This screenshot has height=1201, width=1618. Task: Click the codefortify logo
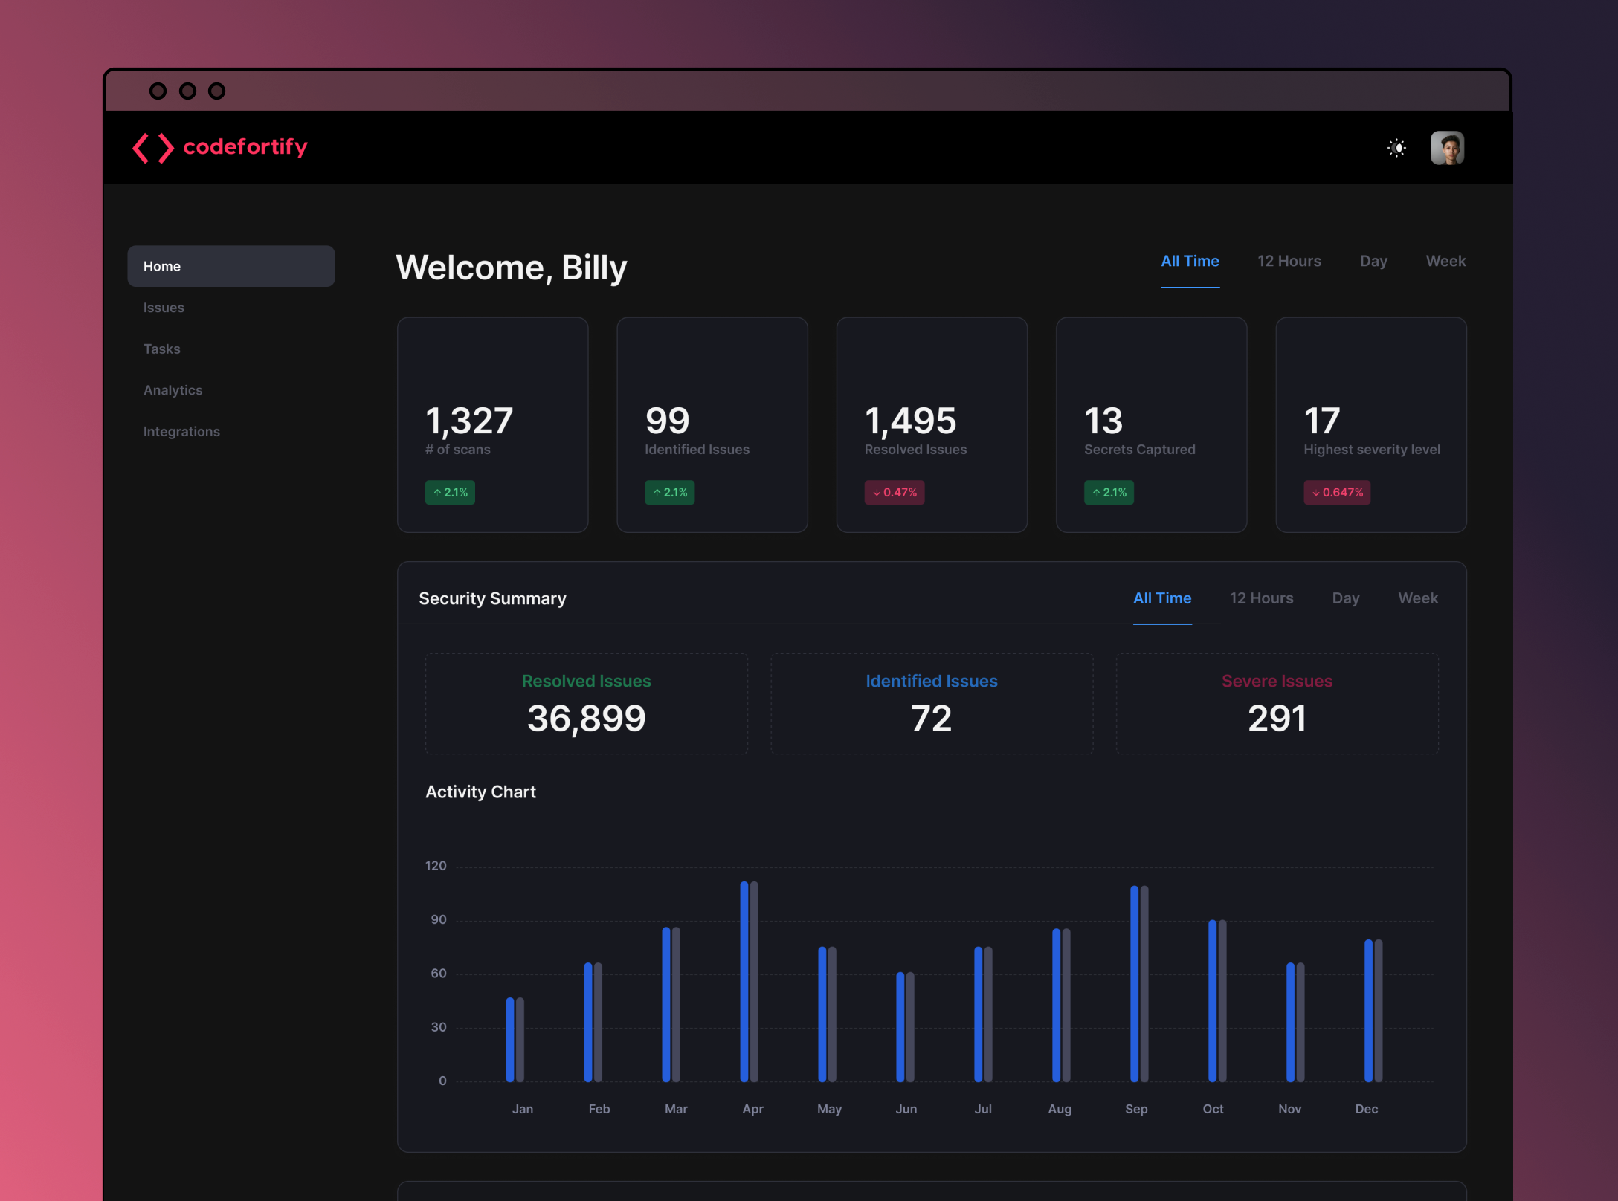[x=220, y=147]
